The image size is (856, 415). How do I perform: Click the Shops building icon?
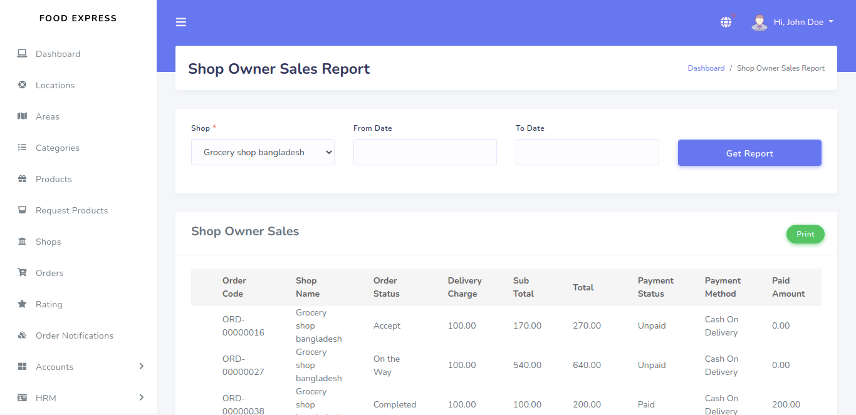coord(23,242)
